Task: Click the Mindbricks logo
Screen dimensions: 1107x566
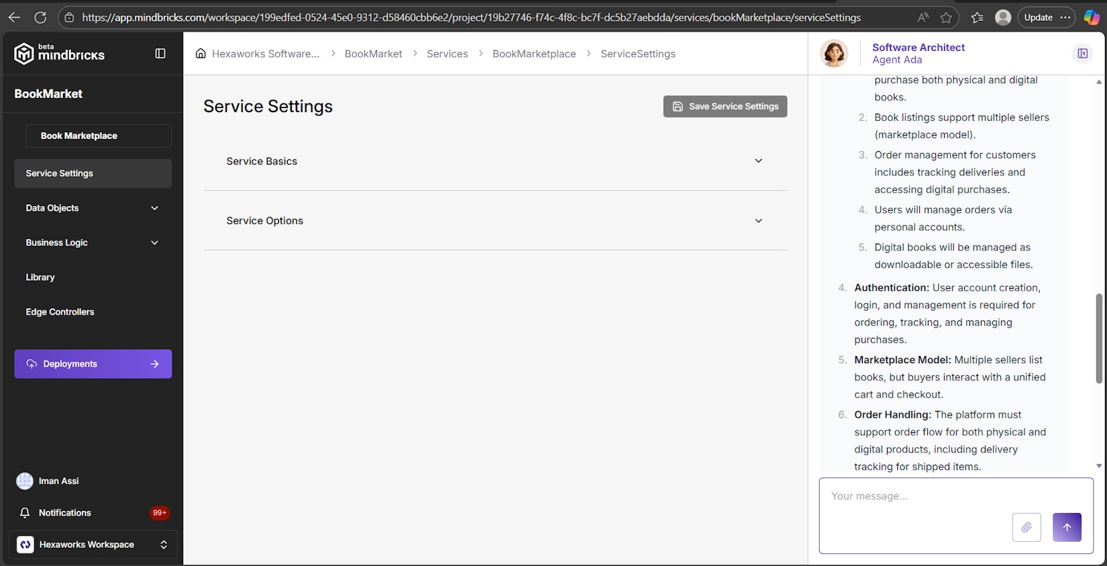Action: coord(59,54)
